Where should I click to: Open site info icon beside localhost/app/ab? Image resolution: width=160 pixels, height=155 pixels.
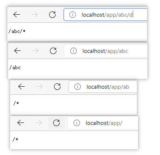[78, 87]
